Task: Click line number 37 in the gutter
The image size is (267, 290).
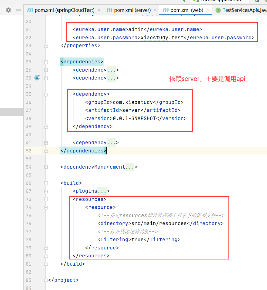Action: (29, 110)
